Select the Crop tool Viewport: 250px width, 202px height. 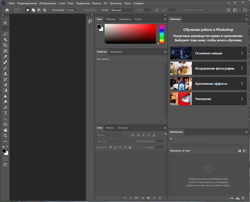(5, 45)
